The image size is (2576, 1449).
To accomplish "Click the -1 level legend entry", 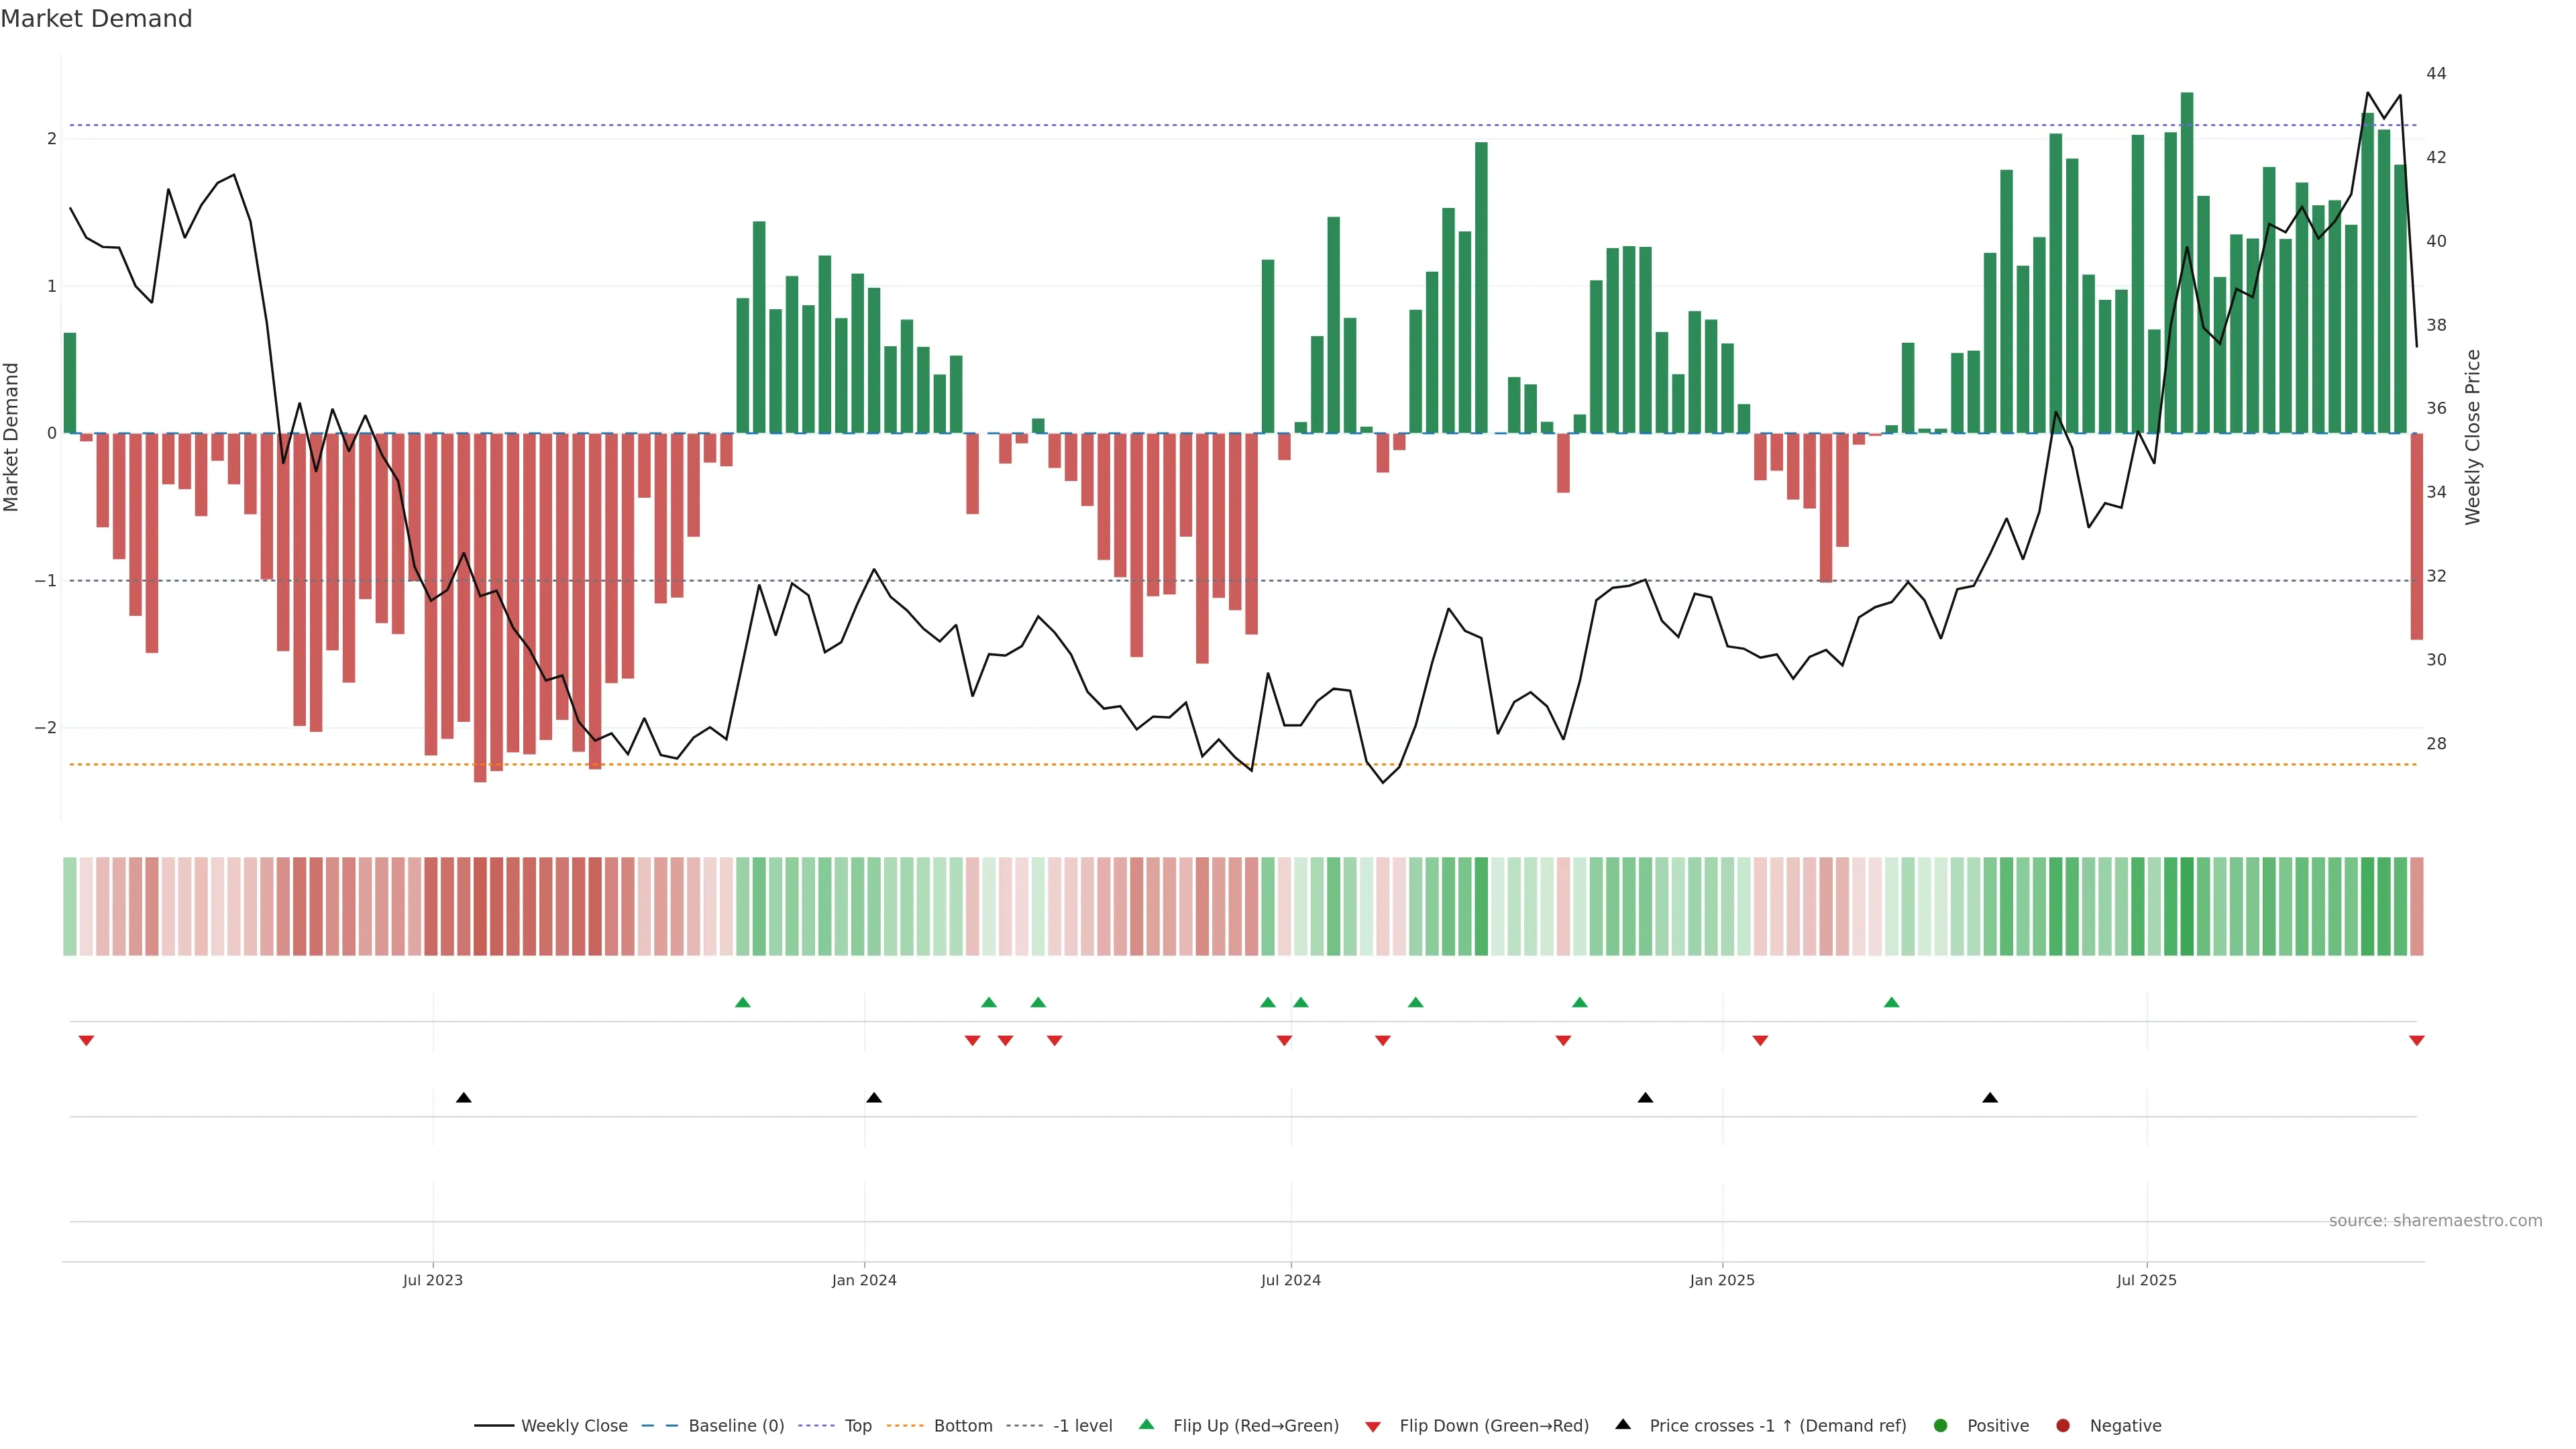I will click(1082, 1425).
